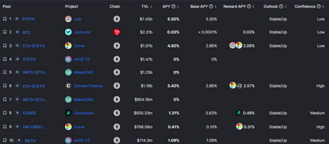Open the AAVE V2 link in row 10
The height and width of the screenshot is (144, 329).
tap(82, 140)
